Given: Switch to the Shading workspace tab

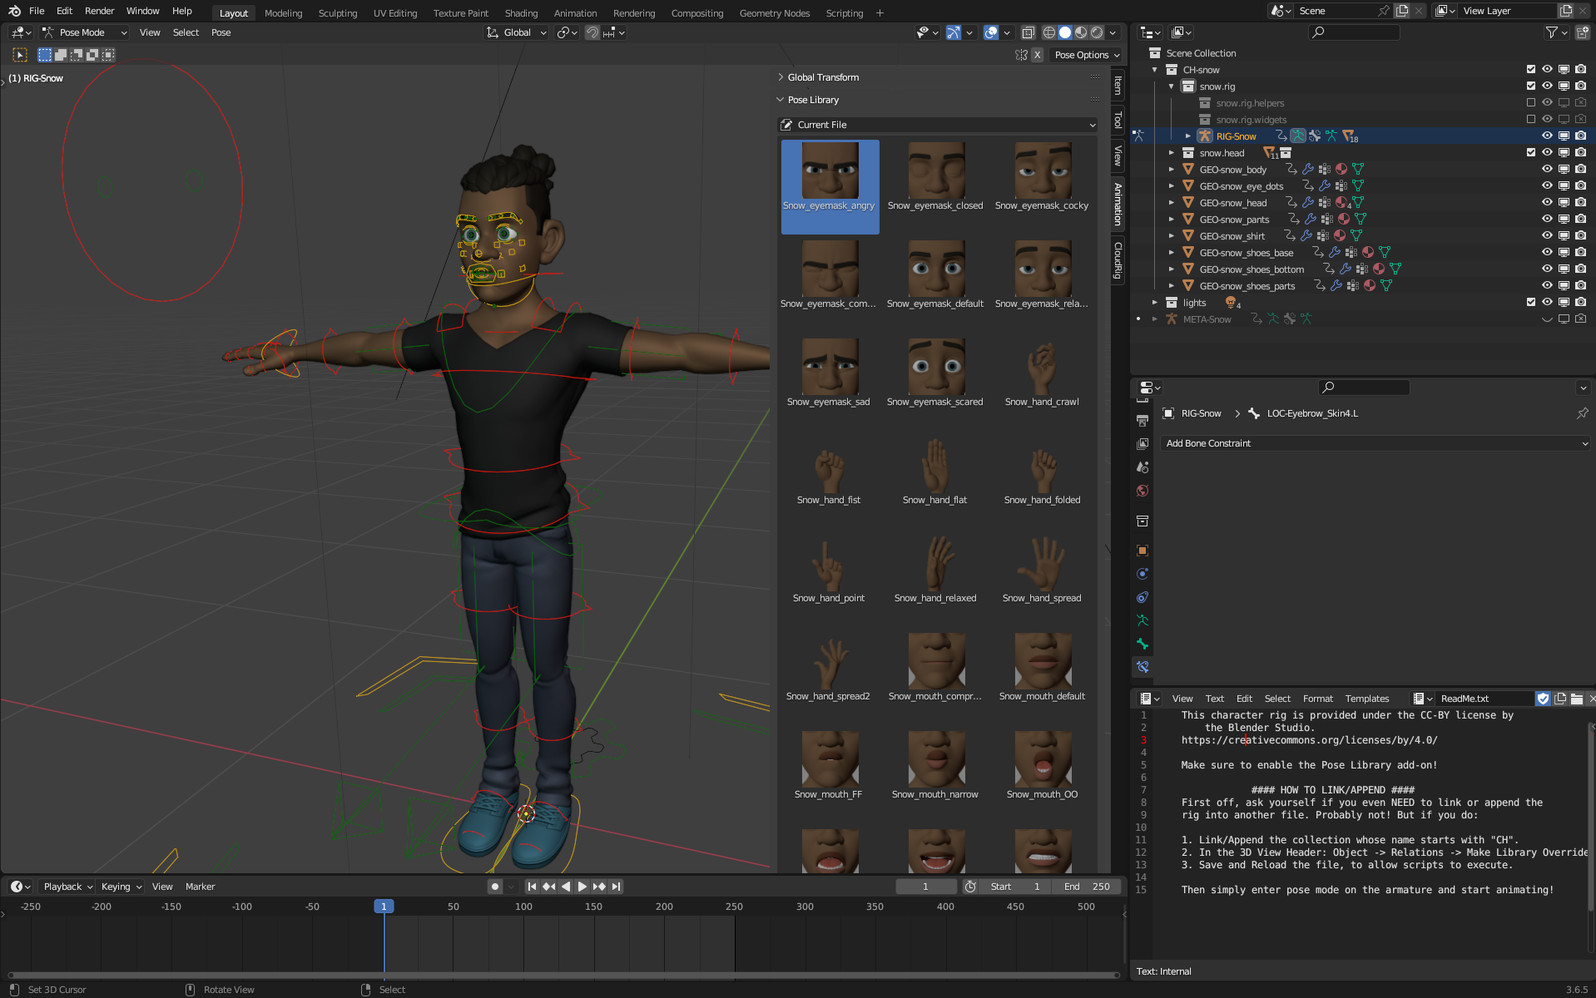Looking at the screenshot, I should point(521,13).
